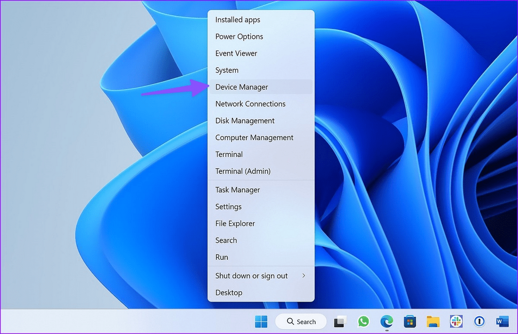Open the Microsoft Store icon
Image resolution: width=518 pixels, height=334 pixels.
click(x=410, y=321)
